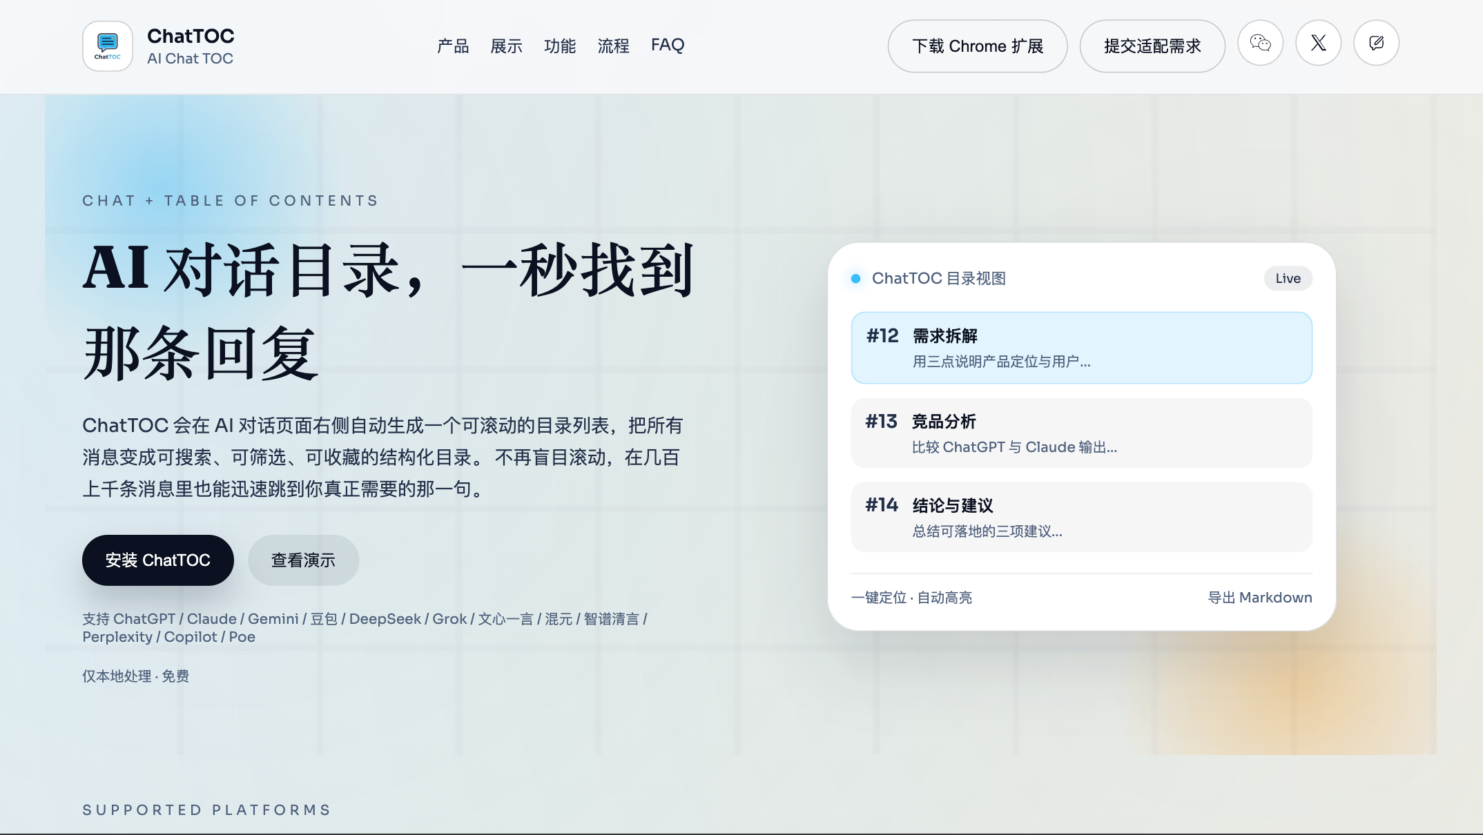The width and height of the screenshot is (1483, 835).
Task: Jump to 流程 section
Action: pos(613,46)
